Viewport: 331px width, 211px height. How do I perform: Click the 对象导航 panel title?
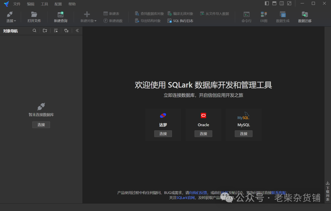10,31
